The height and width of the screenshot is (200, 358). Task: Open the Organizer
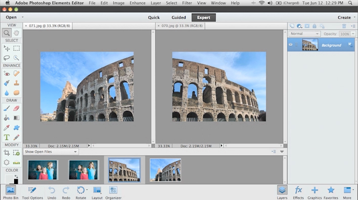point(113,192)
